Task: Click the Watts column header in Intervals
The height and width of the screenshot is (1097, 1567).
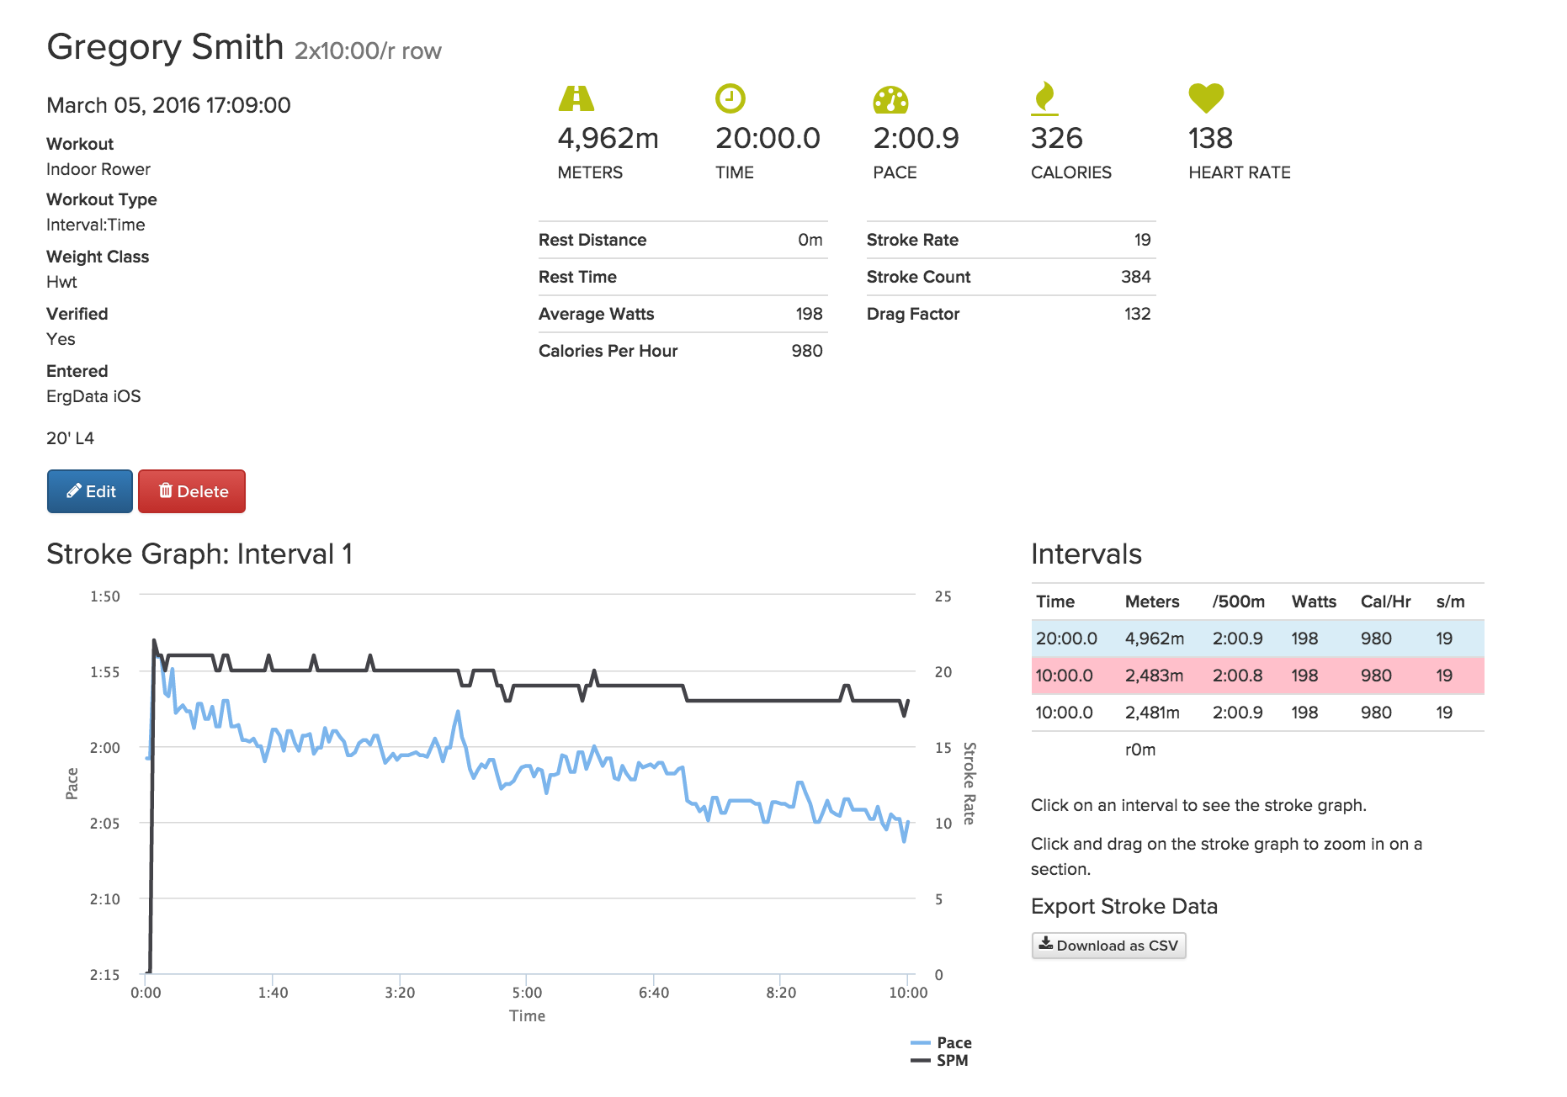Action: point(1314,601)
